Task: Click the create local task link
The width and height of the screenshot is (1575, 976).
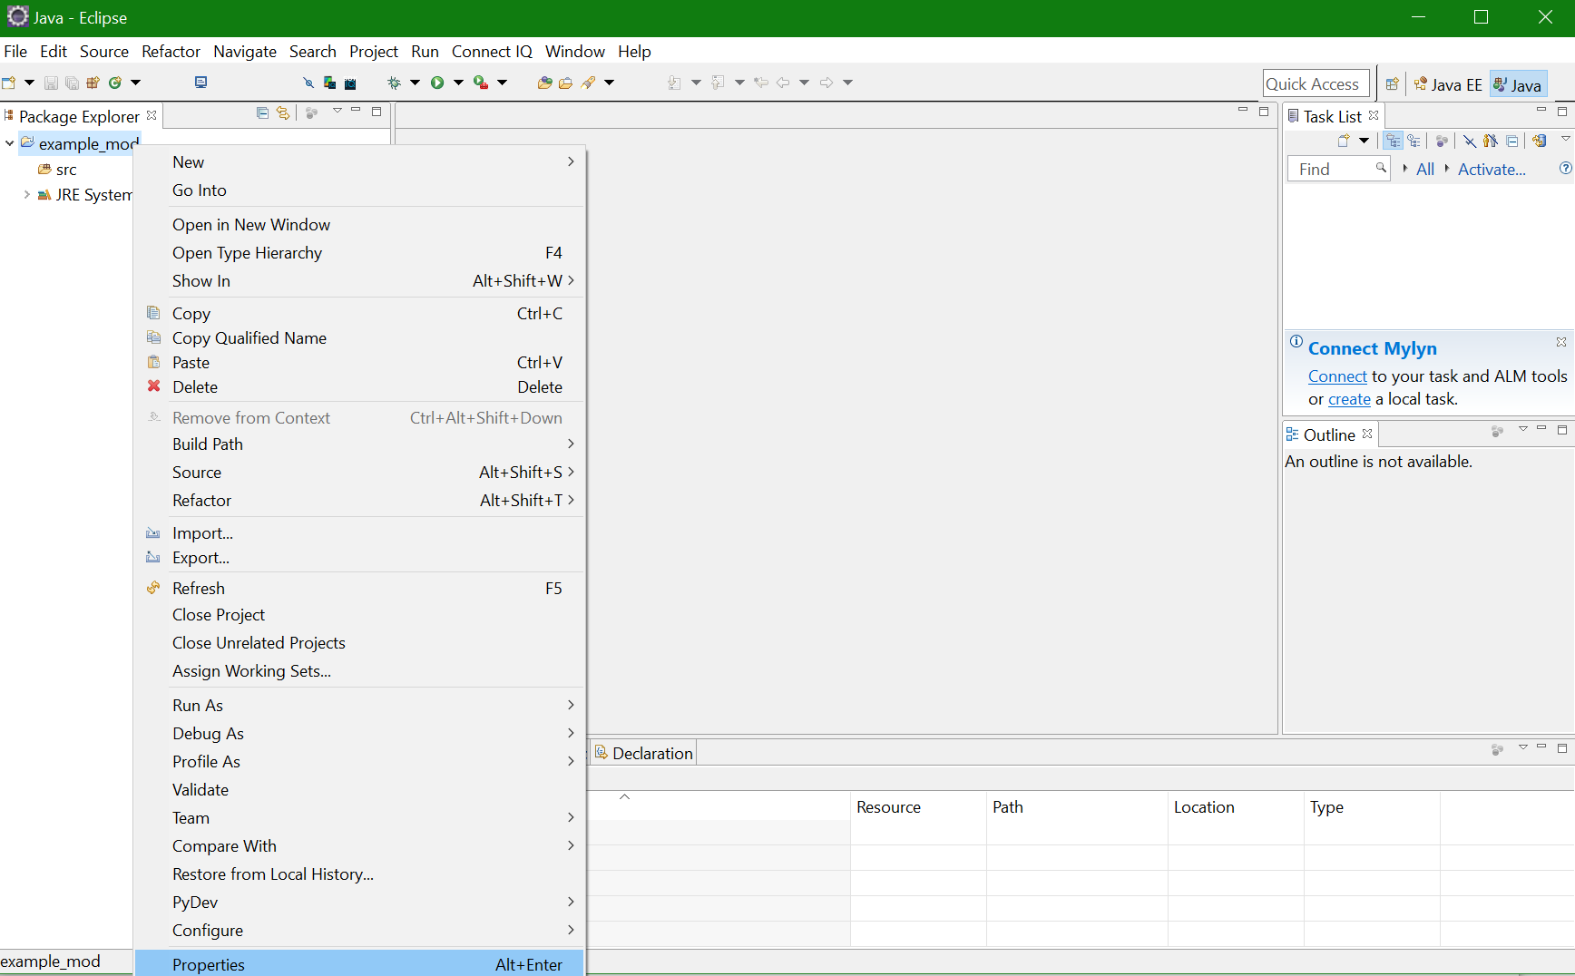Action: (x=1349, y=399)
